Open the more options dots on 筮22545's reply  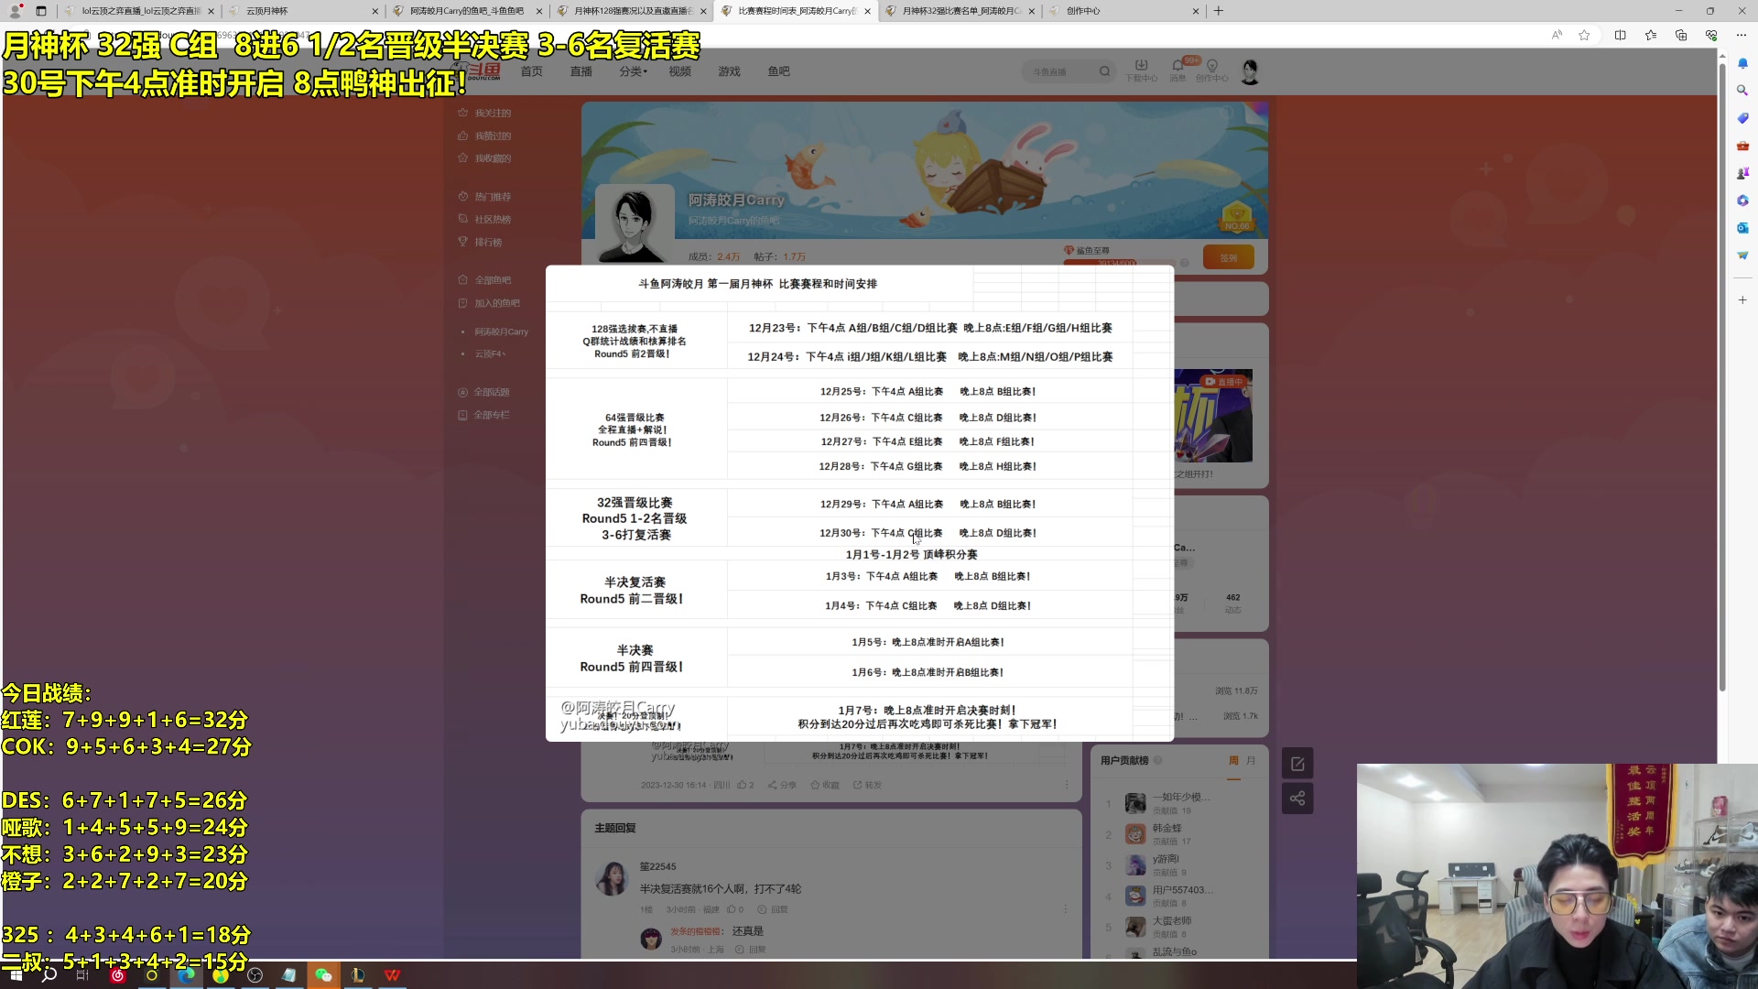pos(1065,909)
